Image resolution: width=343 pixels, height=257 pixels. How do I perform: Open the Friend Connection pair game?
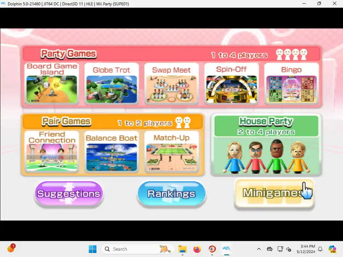(x=52, y=152)
